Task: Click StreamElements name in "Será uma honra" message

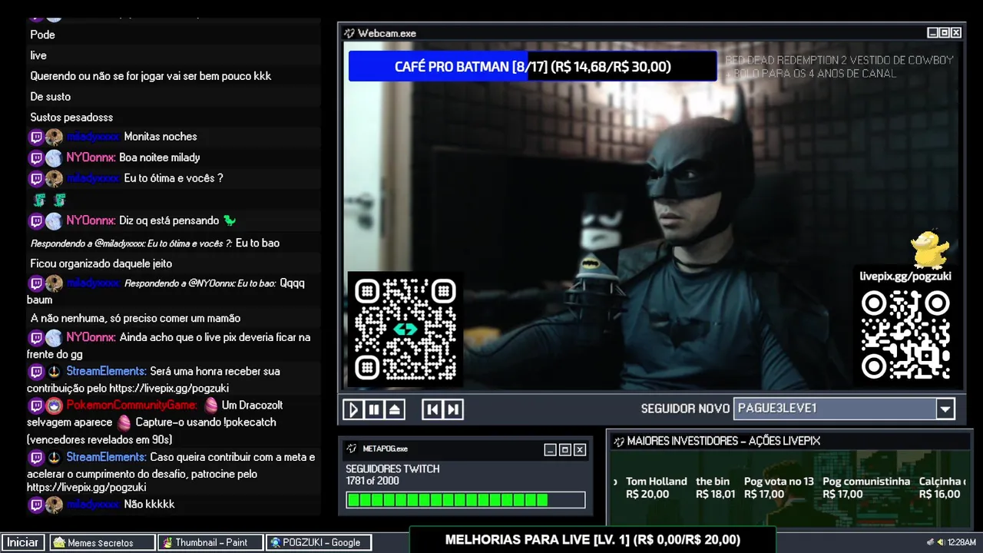Action: 106,371
